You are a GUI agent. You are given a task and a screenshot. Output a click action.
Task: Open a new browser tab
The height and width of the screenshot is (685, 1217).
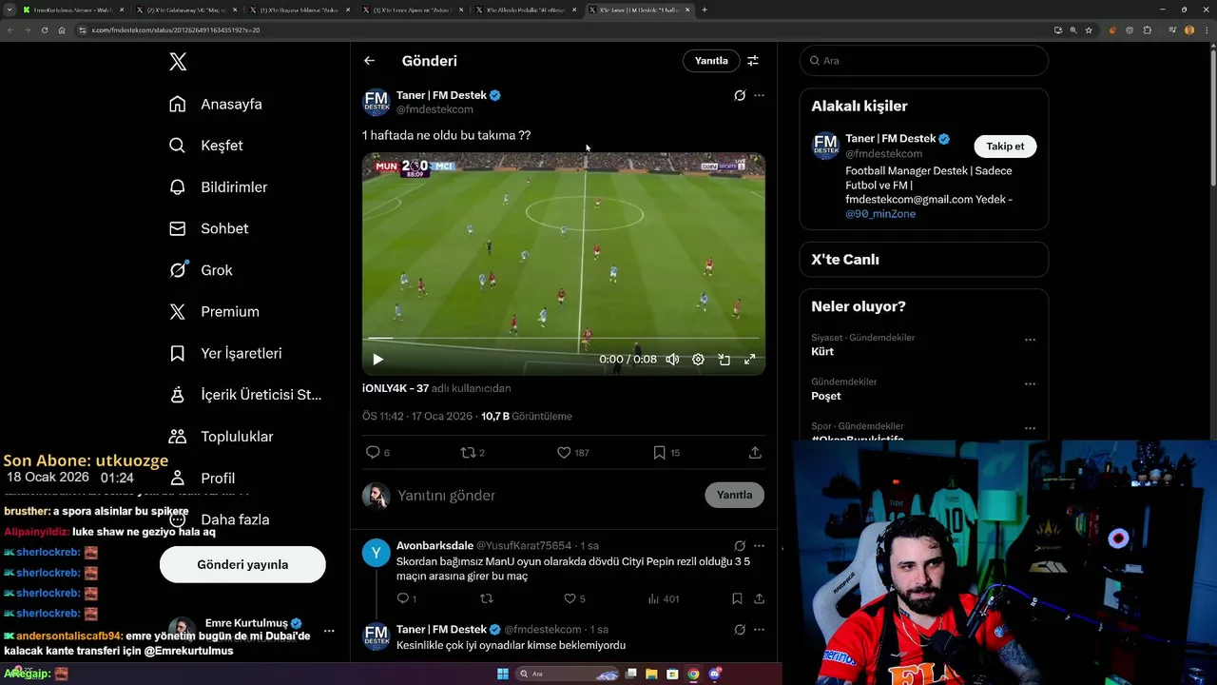tap(705, 10)
